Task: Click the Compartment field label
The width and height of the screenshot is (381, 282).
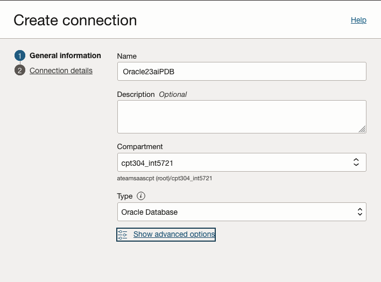Action: (139, 146)
